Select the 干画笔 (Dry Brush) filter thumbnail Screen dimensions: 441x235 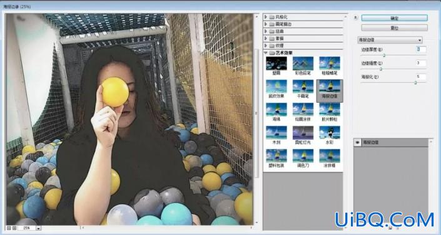[303, 86]
